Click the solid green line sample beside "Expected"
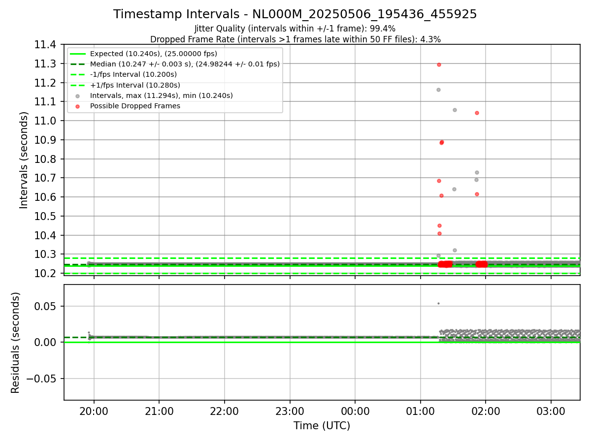Image resolution: width=591 pixels, height=443 pixels. [x=77, y=54]
